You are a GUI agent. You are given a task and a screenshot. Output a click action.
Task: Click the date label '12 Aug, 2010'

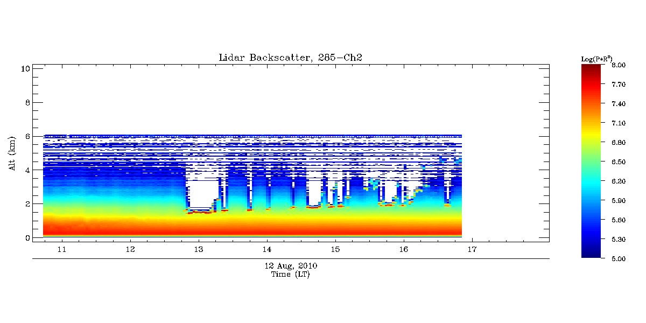click(x=291, y=266)
